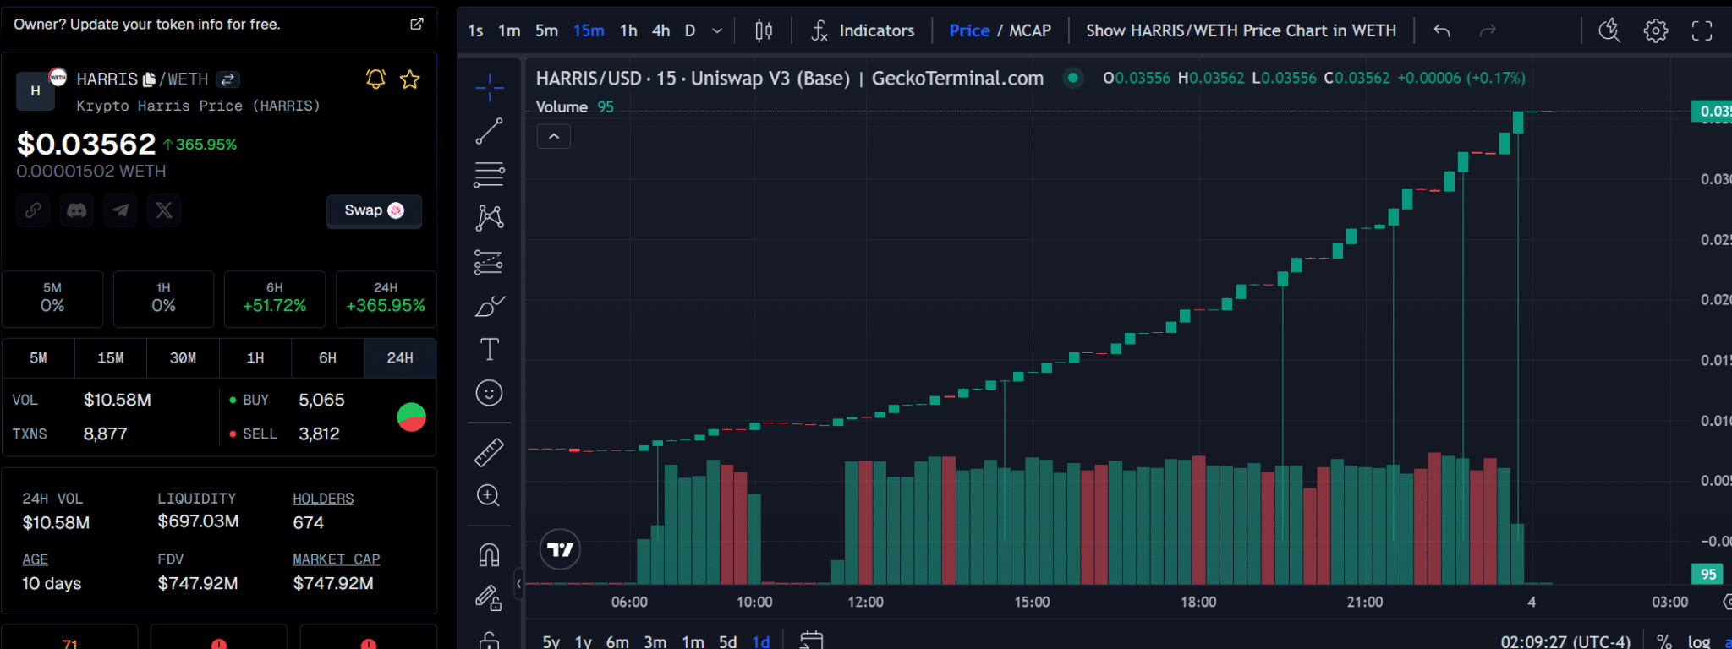The width and height of the screenshot is (1732, 649).
Task: Switch chart interval to 1s
Action: click(476, 31)
